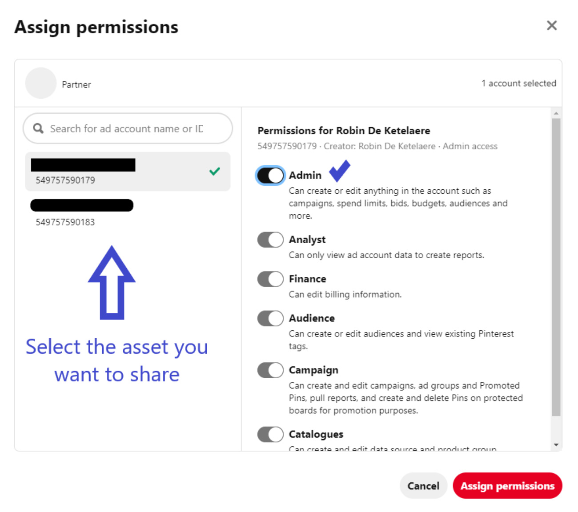This screenshot has width=578, height=512.
Task: Click the search magnifier icon
Action: [39, 128]
